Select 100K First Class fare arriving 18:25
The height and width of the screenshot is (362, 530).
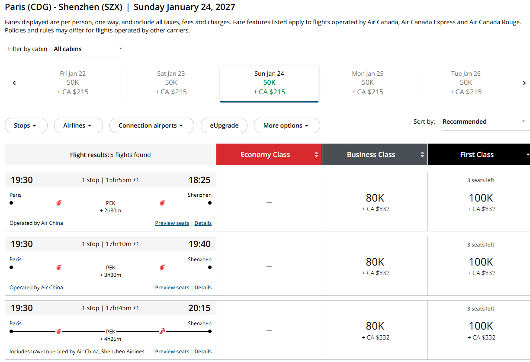pos(481,202)
